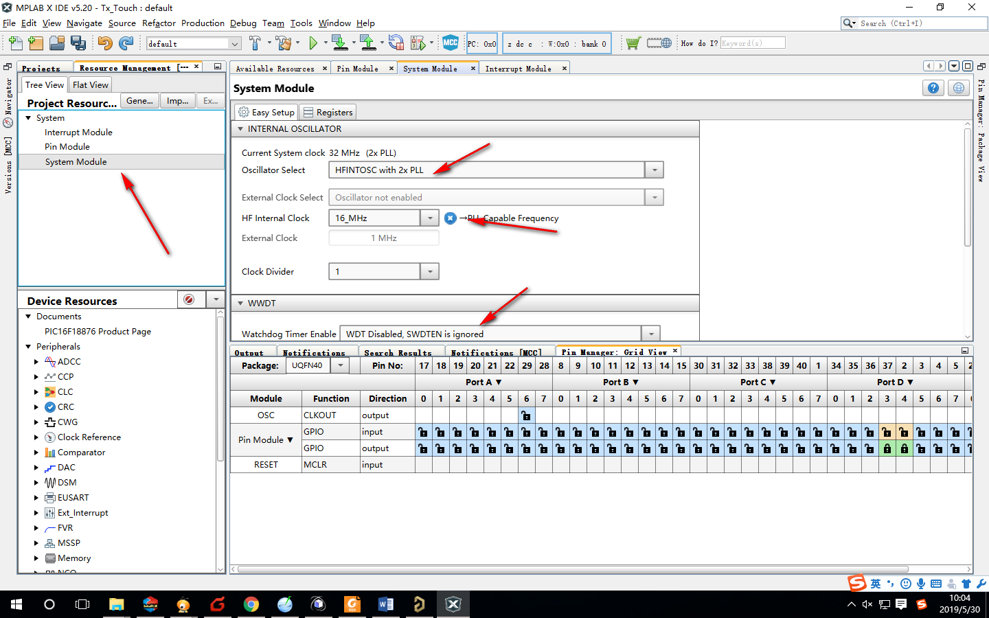Click the blue help question-mark icon

point(933,88)
